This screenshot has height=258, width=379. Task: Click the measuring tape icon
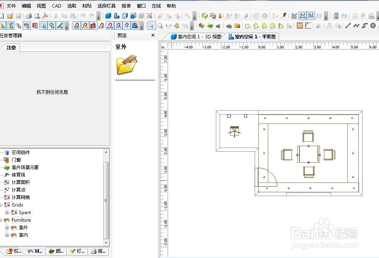tap(284, 16)
